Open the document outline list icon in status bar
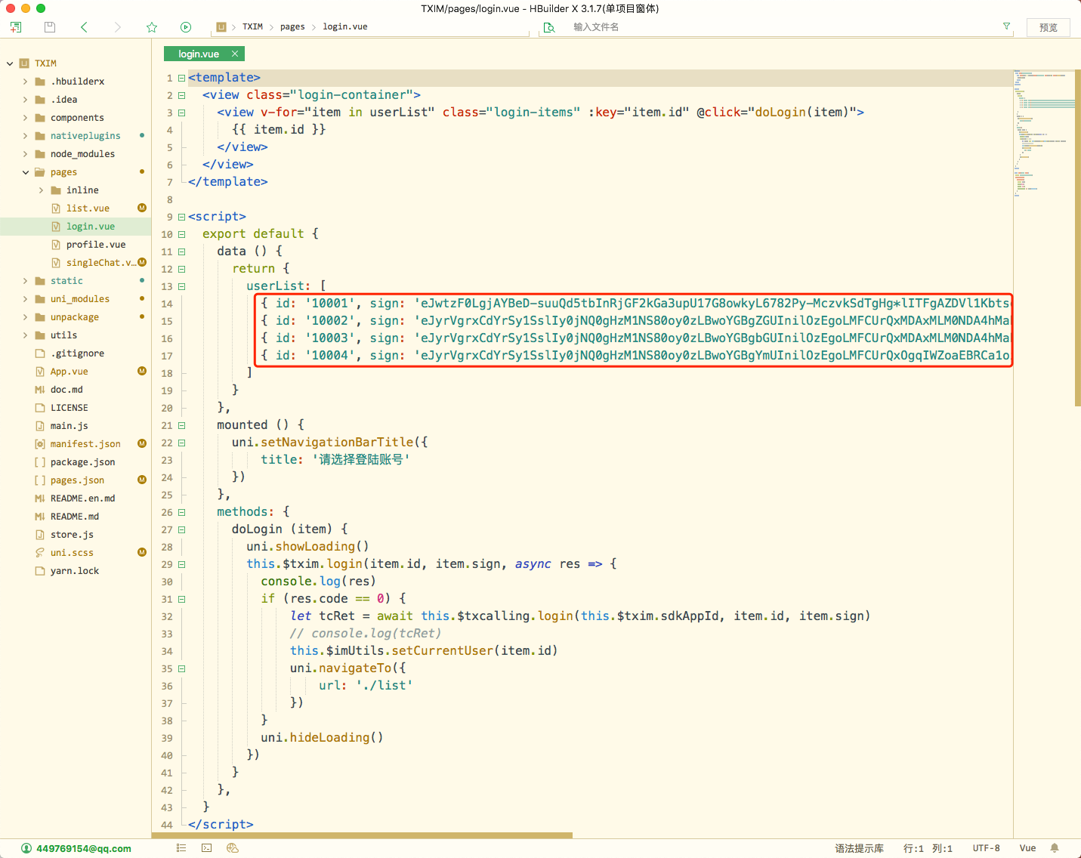The image size is (1081, 858). (181, 848)
